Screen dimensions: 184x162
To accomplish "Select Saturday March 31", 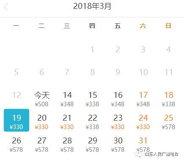I will [x=143, y=144].
